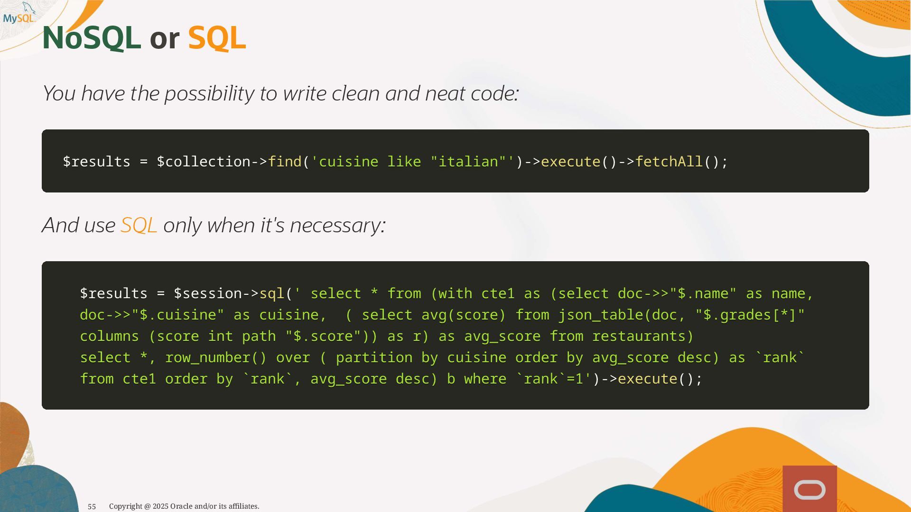The image size is (911, 512).
Task: Click 'from cte1 order by' line
Action: 156,379
